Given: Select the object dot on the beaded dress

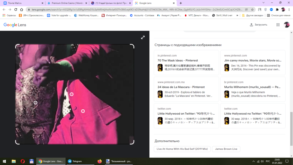Looking at the screenshot, I should point(35,103).
